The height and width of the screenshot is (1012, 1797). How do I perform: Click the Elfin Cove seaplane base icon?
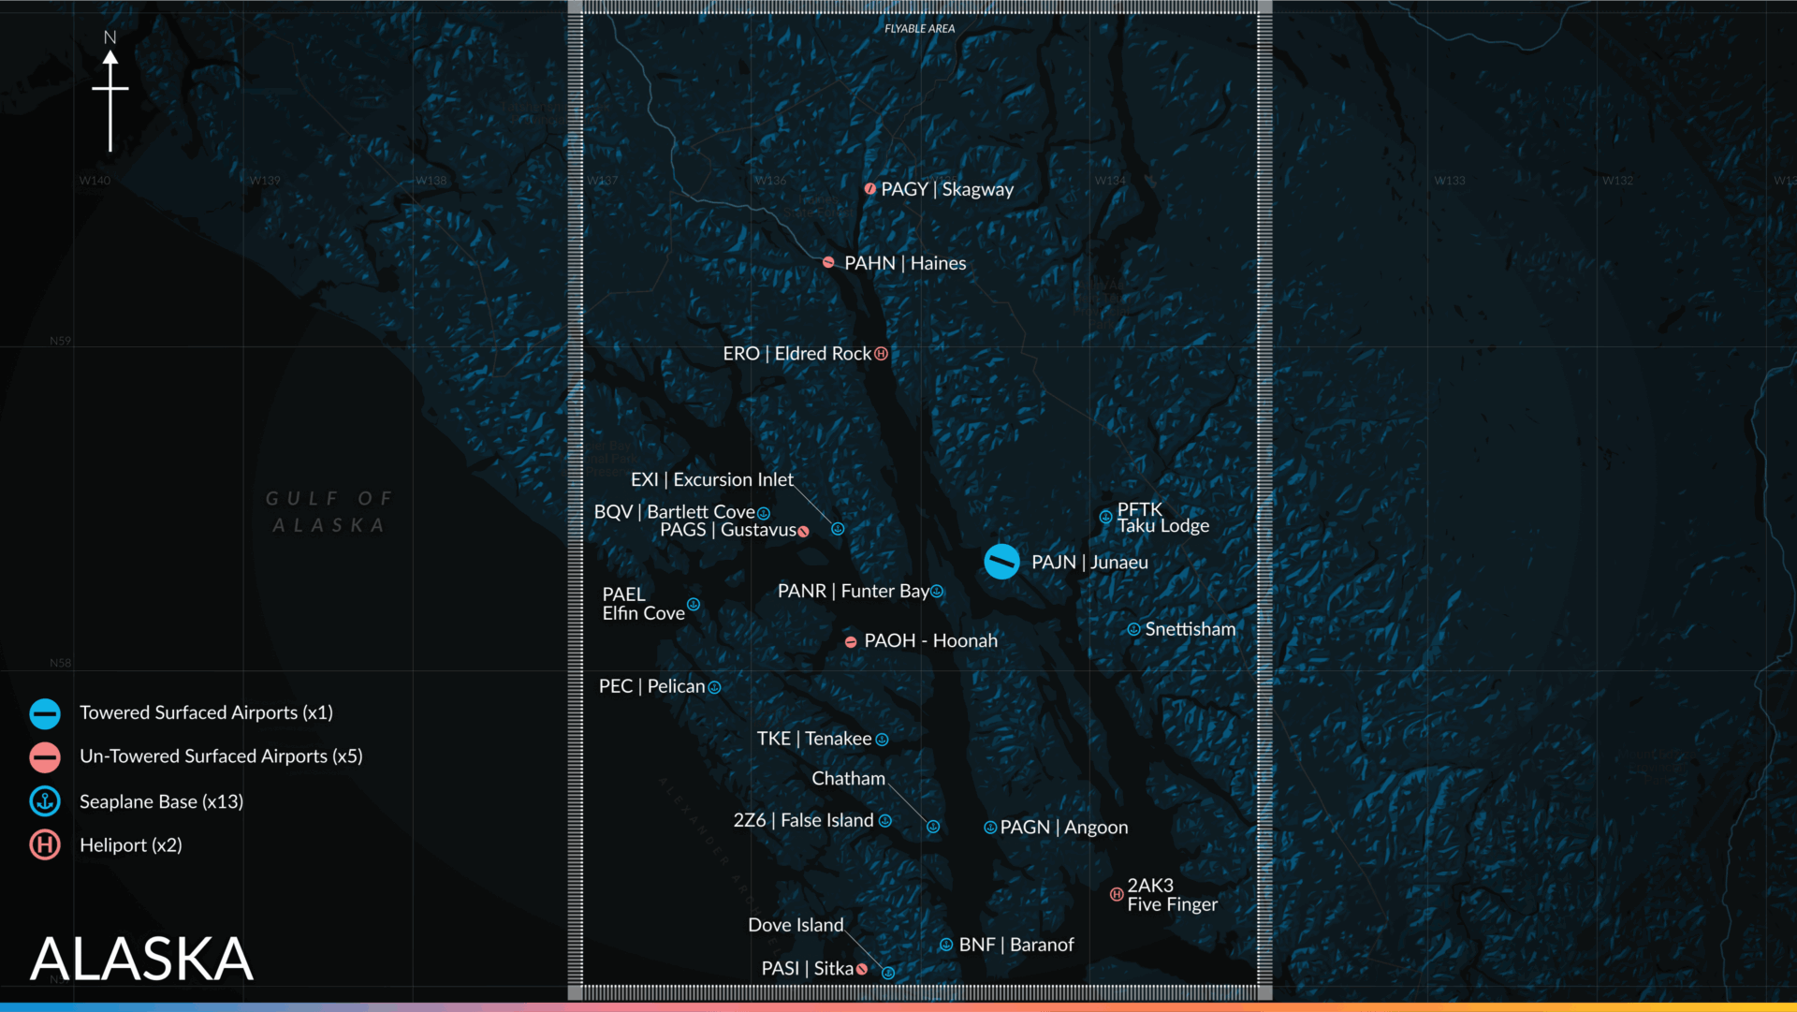tap(694, 605)
